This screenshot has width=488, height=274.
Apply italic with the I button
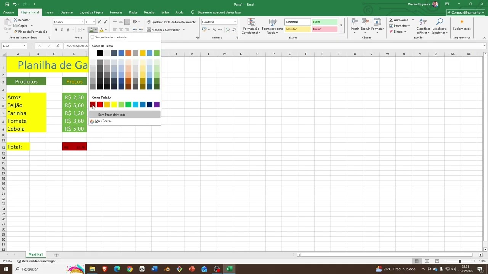pyautogui.click(x=62, y=30)
